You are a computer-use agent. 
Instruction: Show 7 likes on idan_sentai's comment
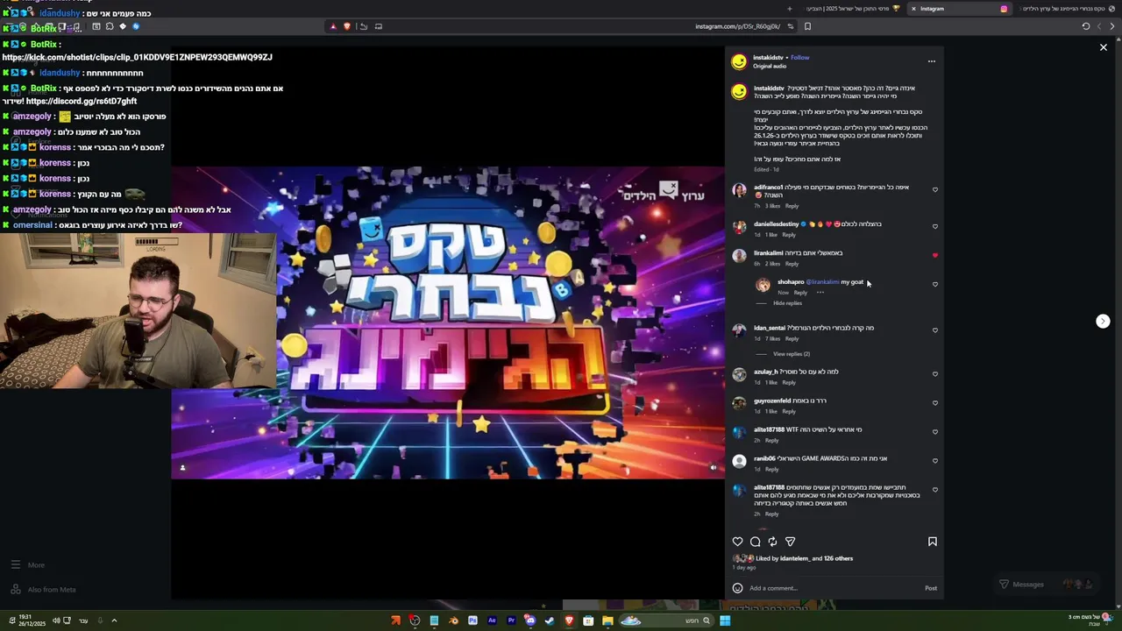pyautogui.click(x=772, y=339)
